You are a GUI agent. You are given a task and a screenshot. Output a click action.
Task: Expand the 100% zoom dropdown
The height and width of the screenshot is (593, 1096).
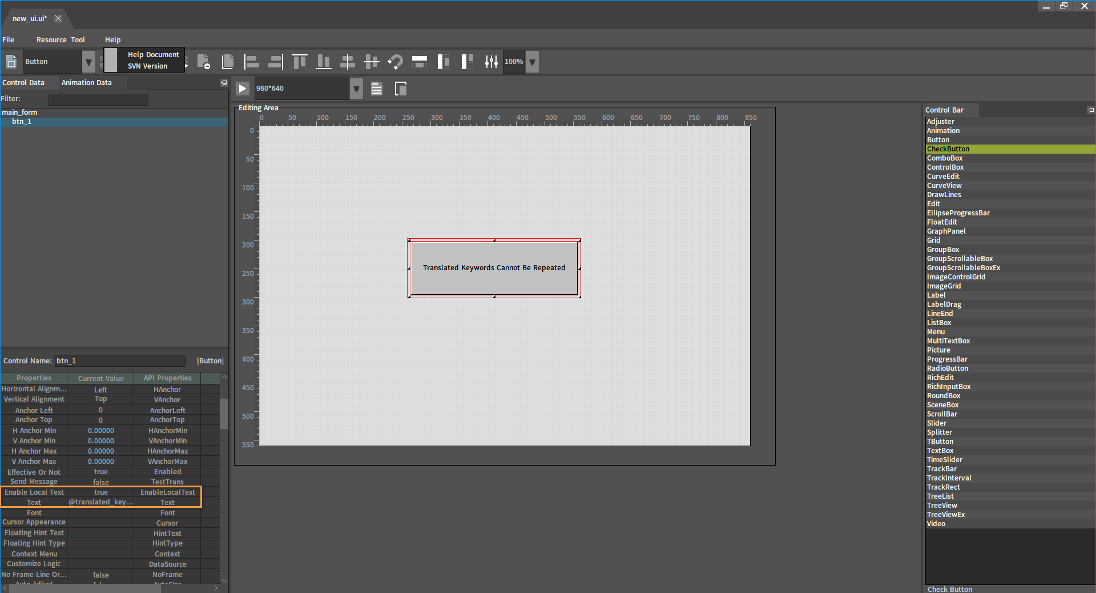pos(532,62)
